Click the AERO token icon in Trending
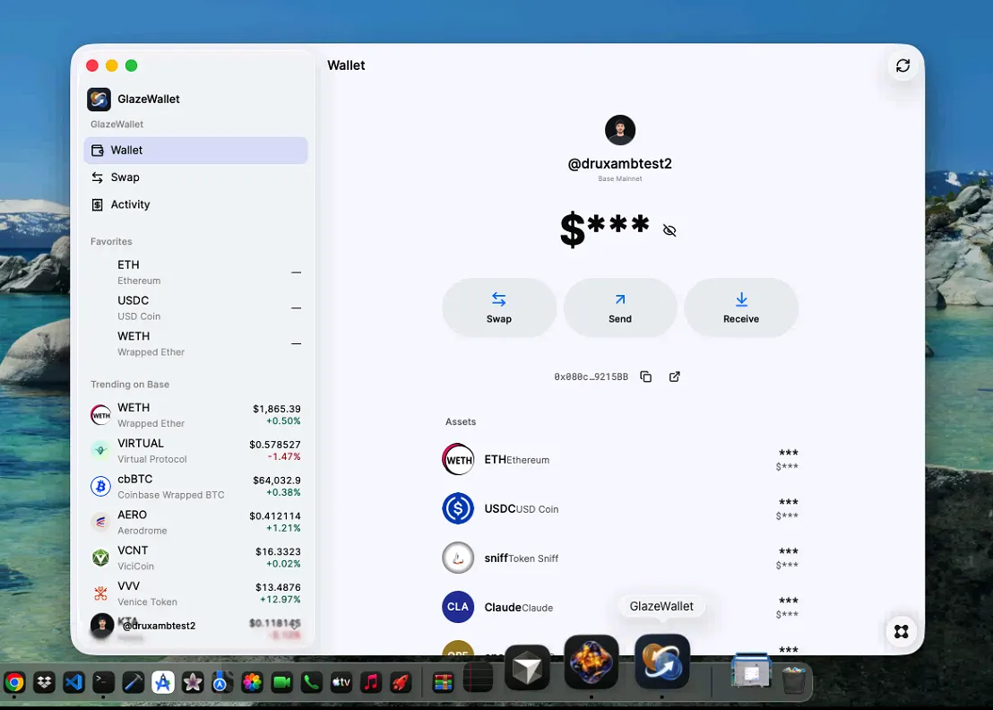 tap(100, 522)
